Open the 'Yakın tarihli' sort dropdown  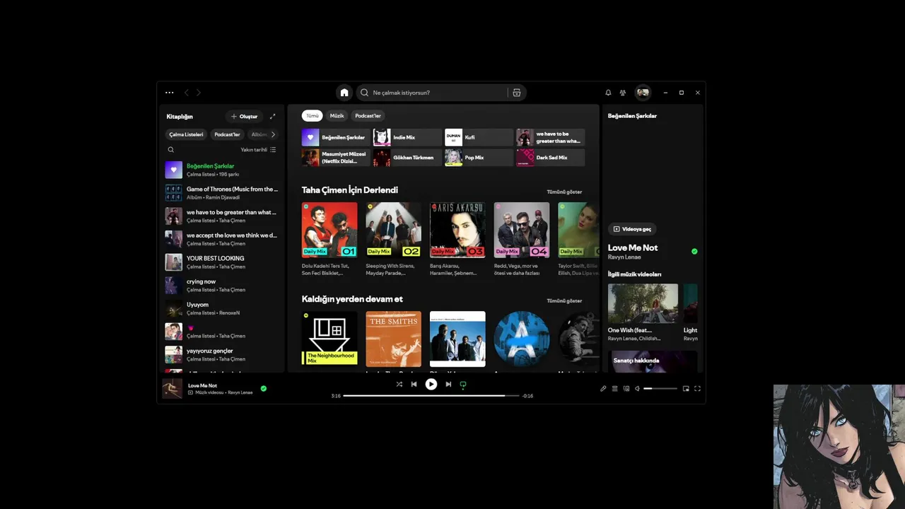click(x=258, y=150)
